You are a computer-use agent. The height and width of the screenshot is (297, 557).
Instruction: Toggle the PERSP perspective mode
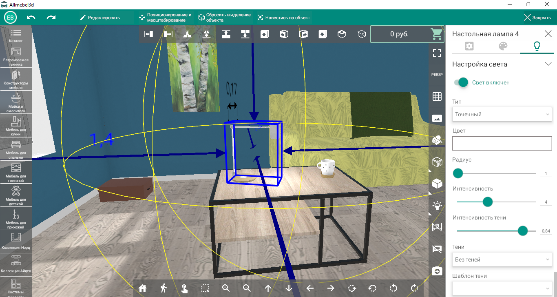[437, 75]
